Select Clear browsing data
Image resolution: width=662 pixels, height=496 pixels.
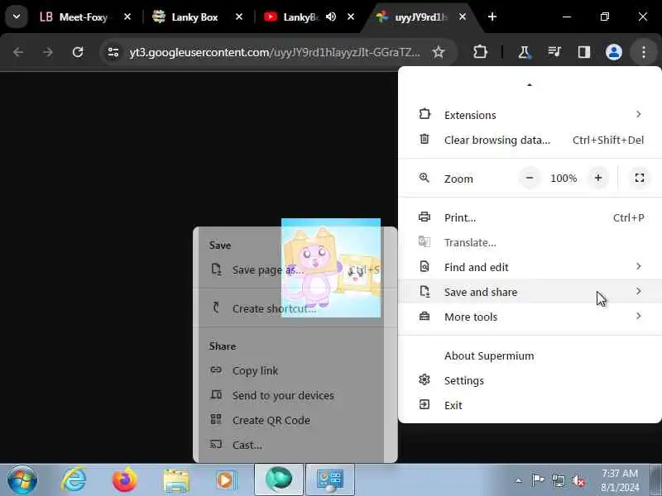coord(530,140)
